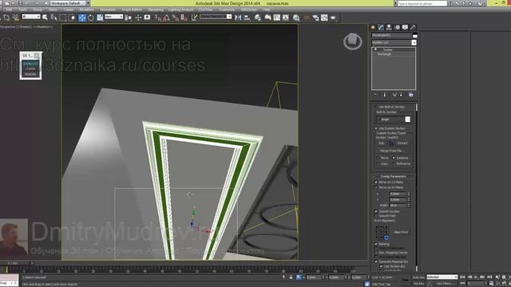The width and height of the screenshot is (511, 287).
Task: Toggle Spinner Snap in toolbar
Action: (184, 18)
